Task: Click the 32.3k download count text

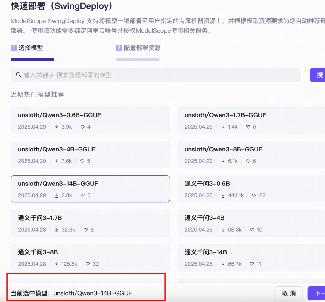Action: coord(68,230)
